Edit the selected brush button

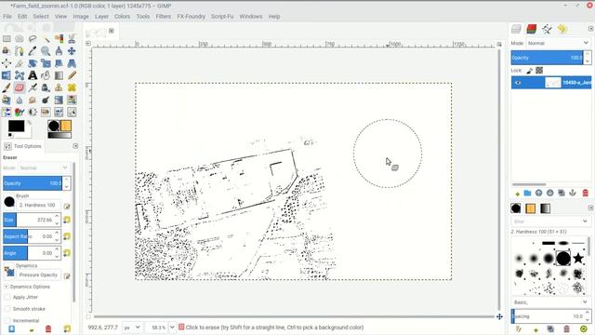click(67, 206)
